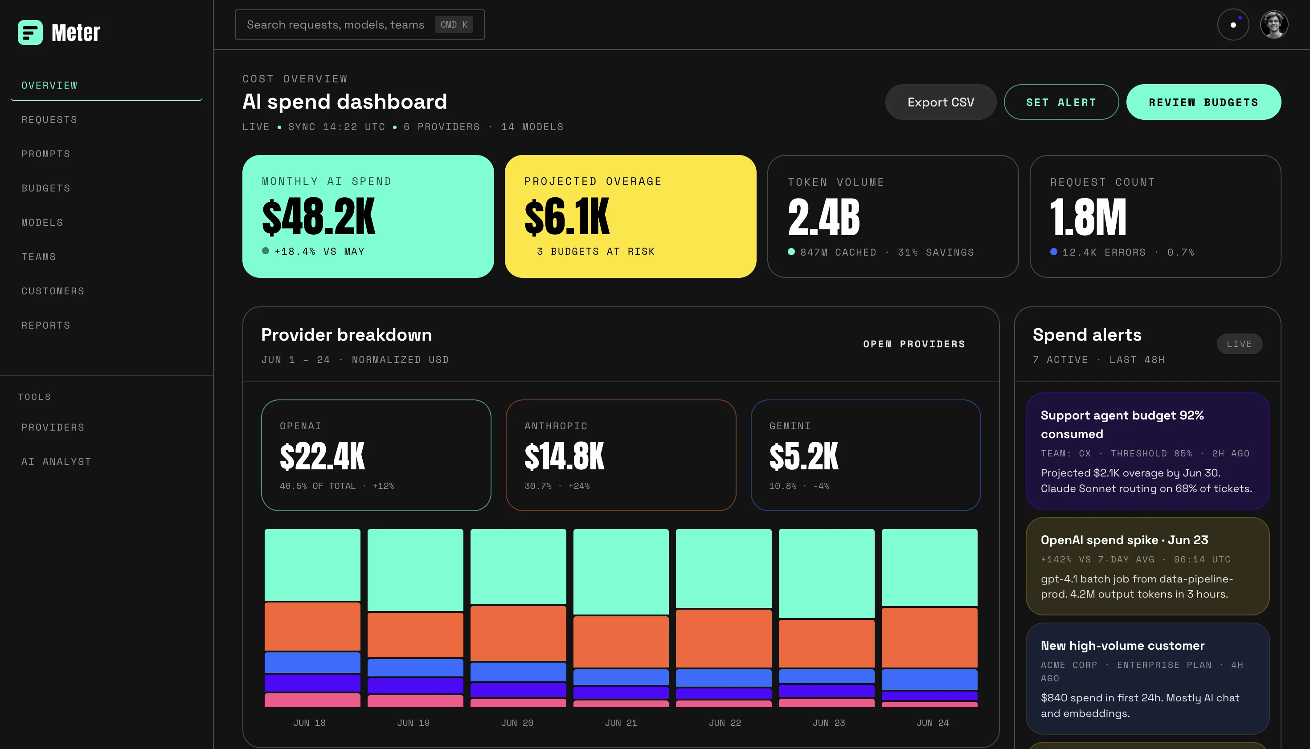Open the Anthropic $14.8K provider card

tap(621, 455)
